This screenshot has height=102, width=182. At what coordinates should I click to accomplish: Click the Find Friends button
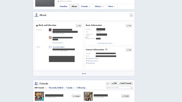(x=125, y=83)
